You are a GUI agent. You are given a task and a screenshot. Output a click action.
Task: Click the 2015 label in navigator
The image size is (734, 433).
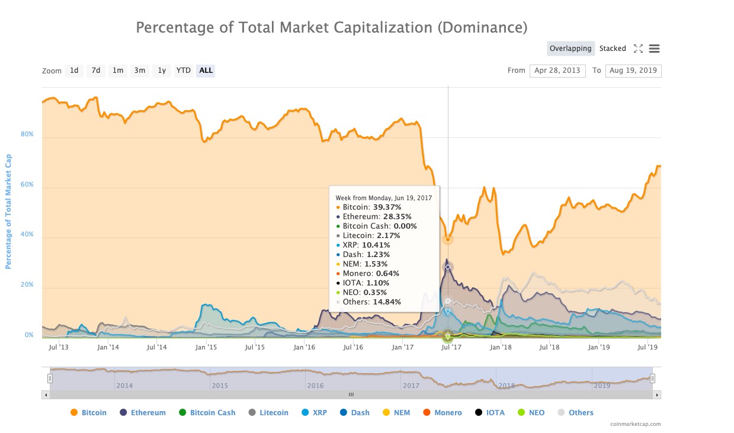click(220, 386)
